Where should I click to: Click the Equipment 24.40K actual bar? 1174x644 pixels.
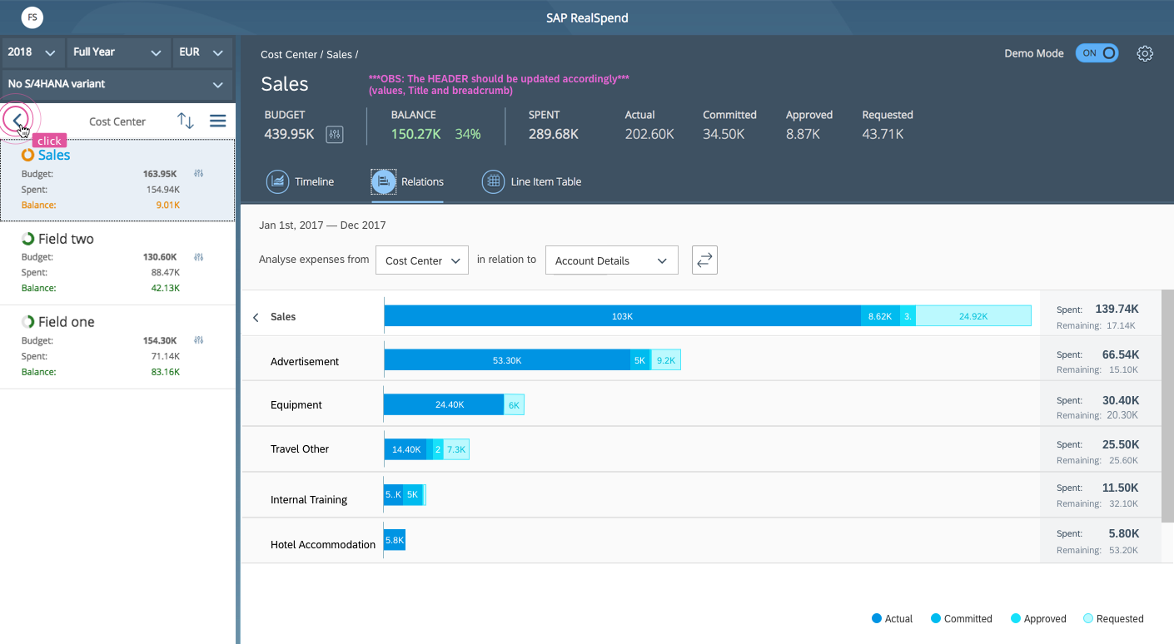pos(444,404)
